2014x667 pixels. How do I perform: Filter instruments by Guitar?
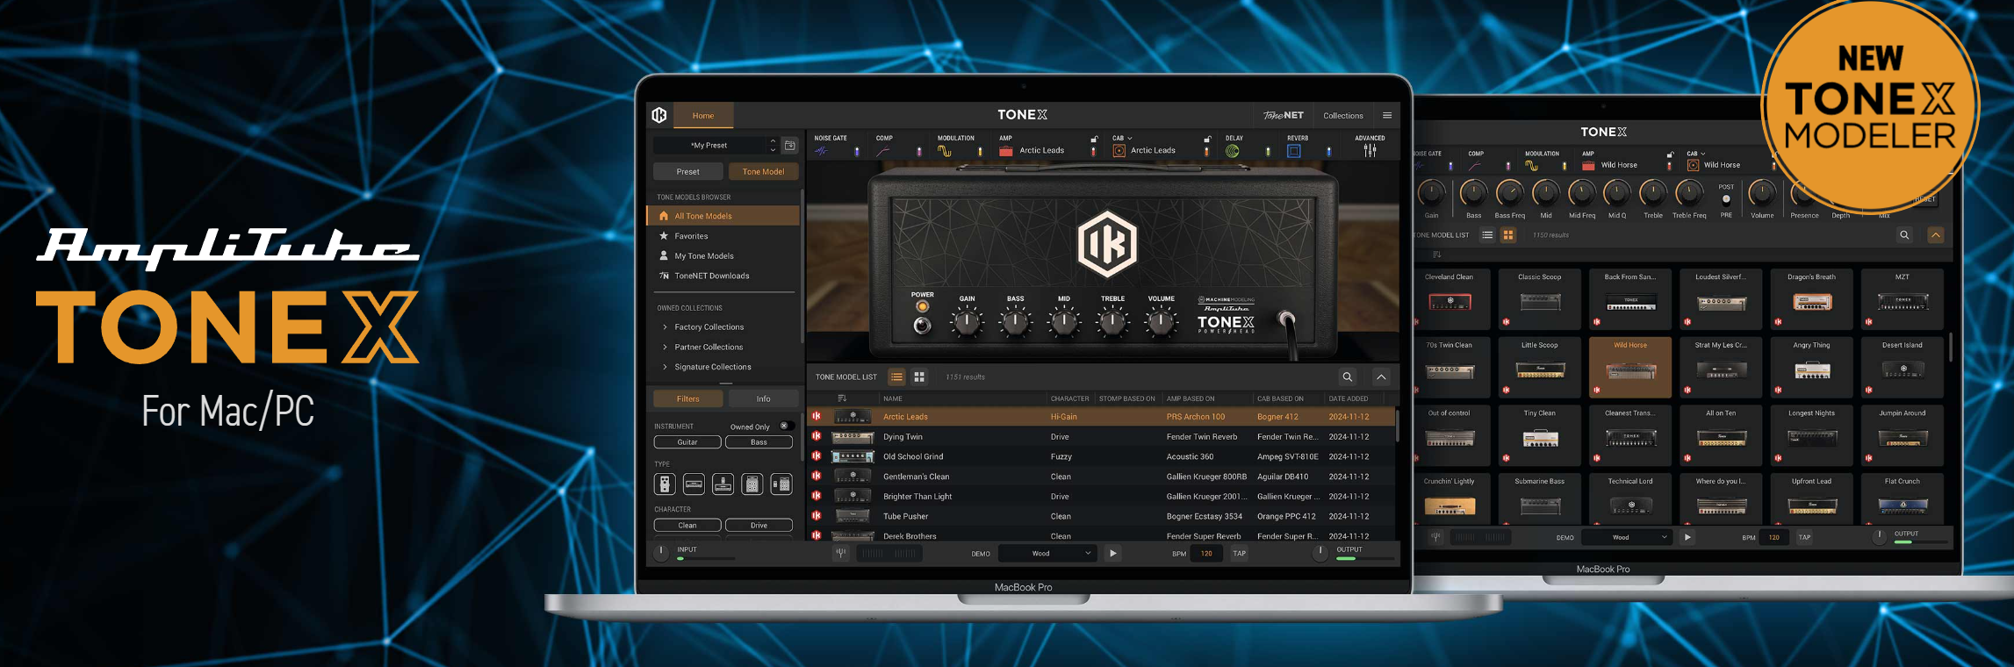(687, 442)
